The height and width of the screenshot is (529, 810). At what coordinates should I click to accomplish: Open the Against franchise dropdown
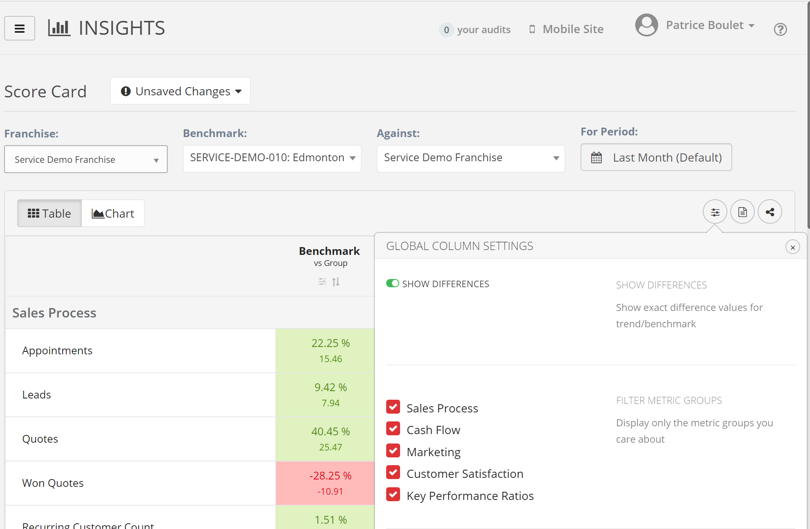470,158
